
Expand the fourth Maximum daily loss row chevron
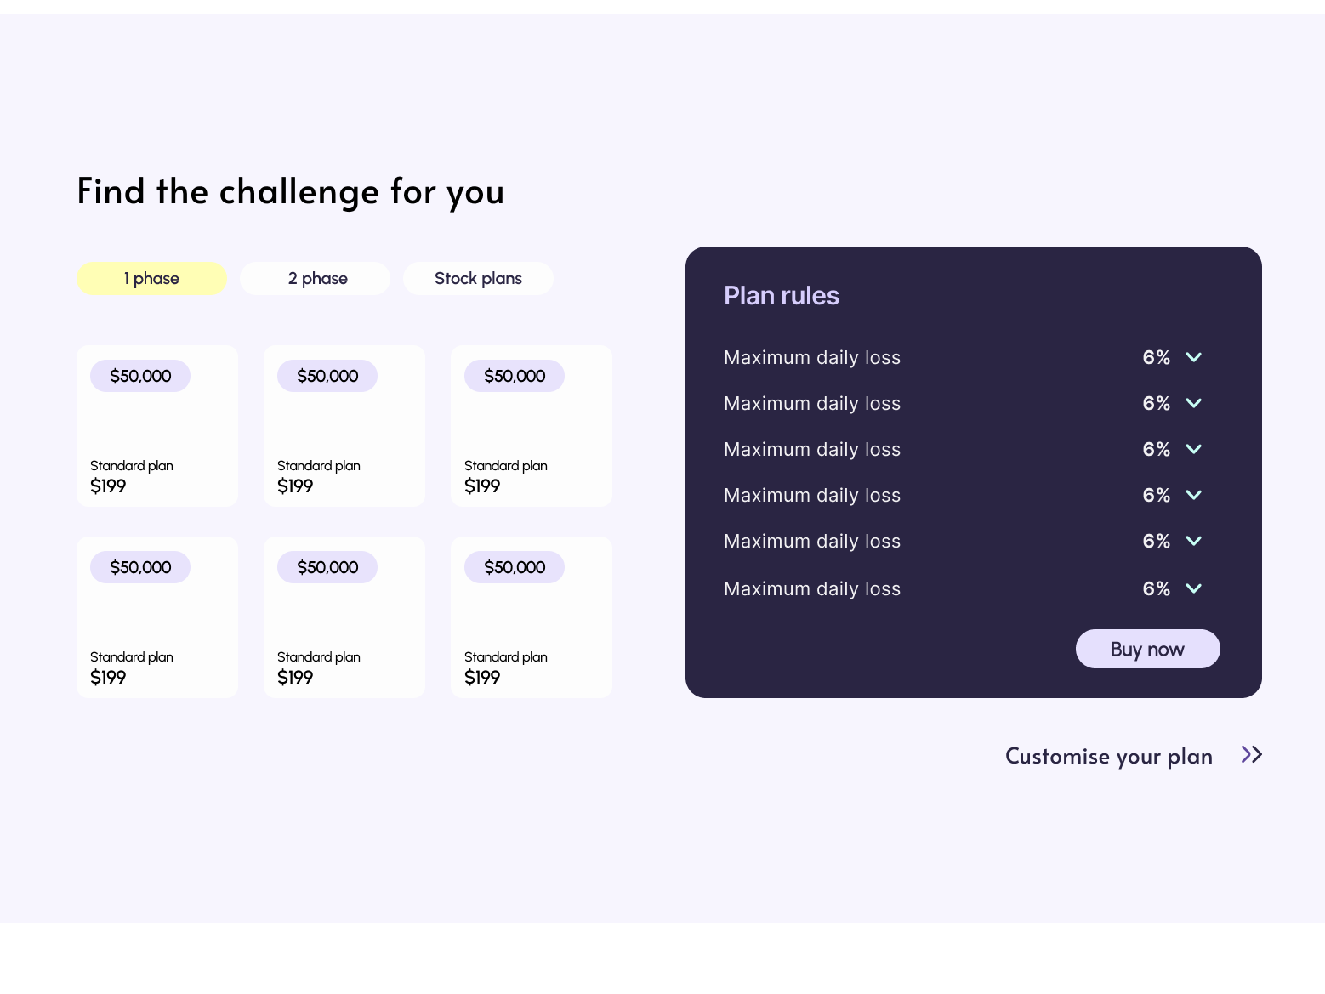tap(1193, 495)
